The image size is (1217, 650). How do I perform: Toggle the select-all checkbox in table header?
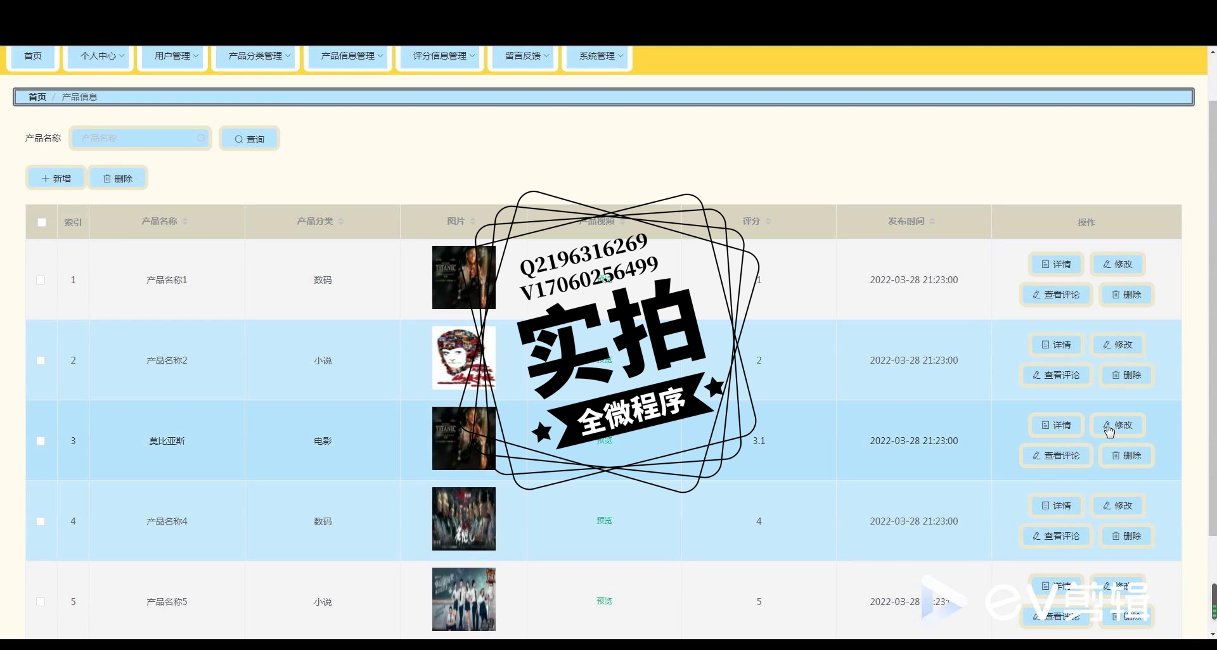42,222
